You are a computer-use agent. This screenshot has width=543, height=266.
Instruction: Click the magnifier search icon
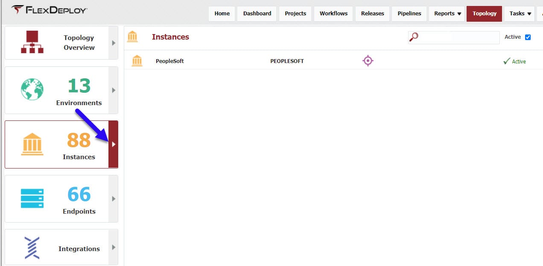pos(414,37)
